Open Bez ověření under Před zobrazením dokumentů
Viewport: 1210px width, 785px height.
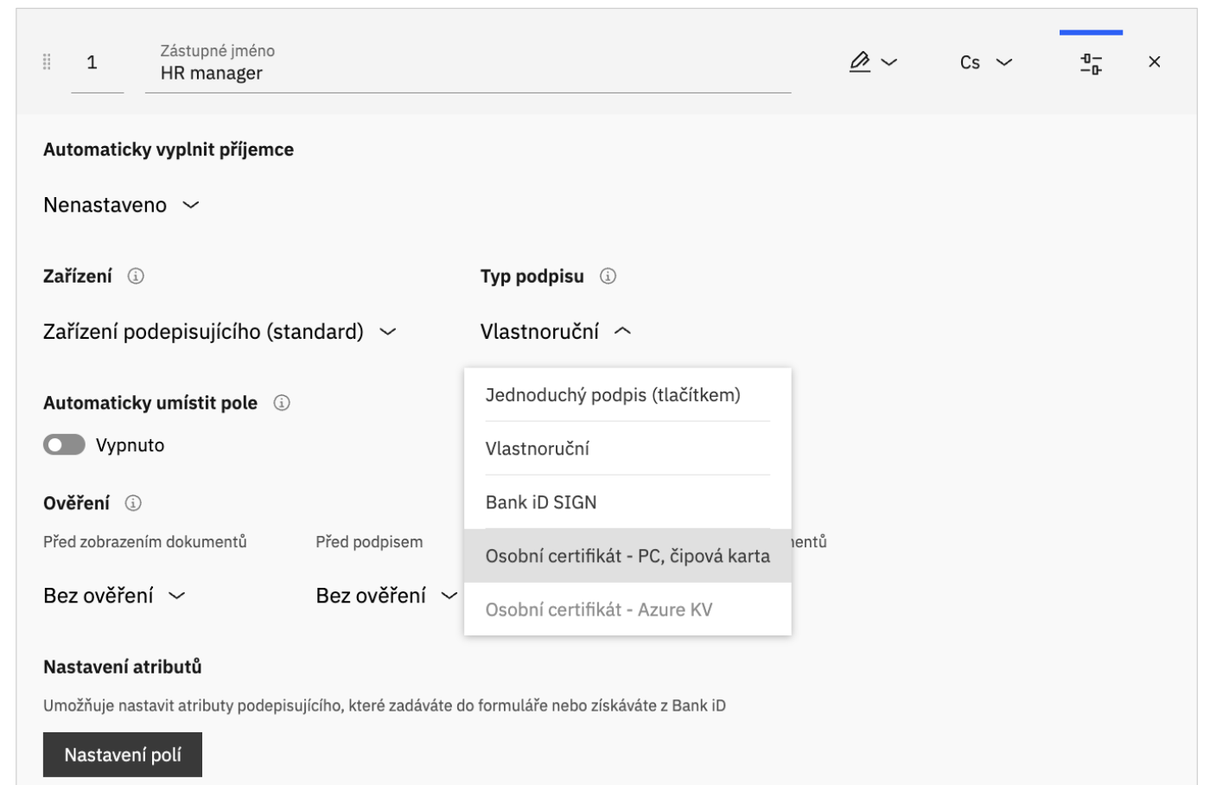114,596
